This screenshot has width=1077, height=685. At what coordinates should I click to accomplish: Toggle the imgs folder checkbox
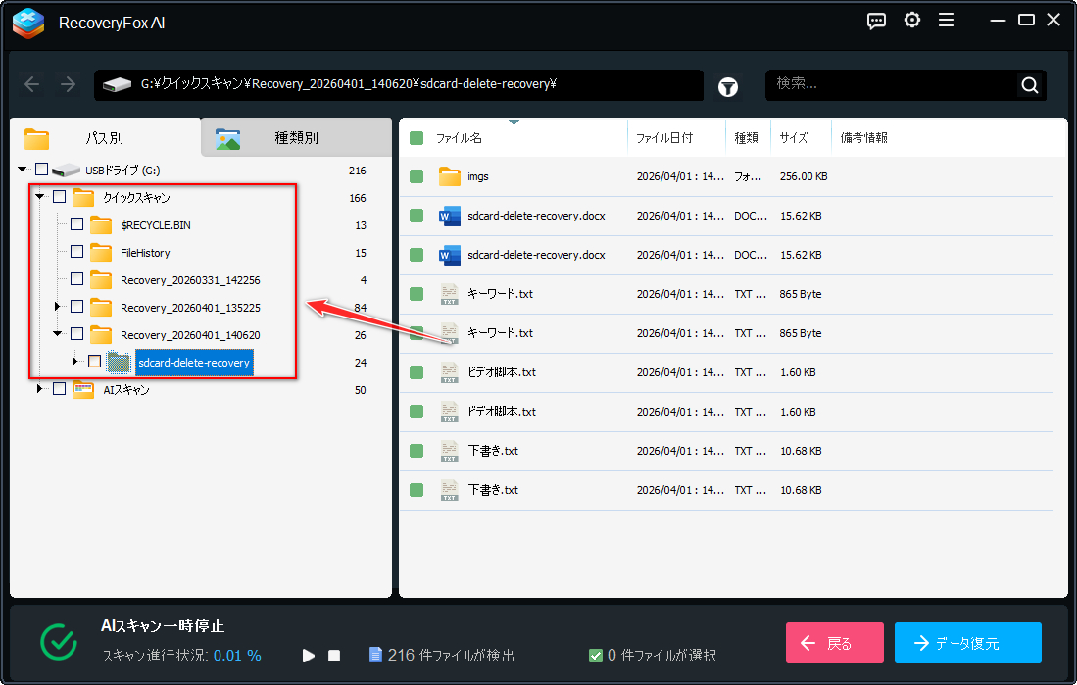point(416,176)
